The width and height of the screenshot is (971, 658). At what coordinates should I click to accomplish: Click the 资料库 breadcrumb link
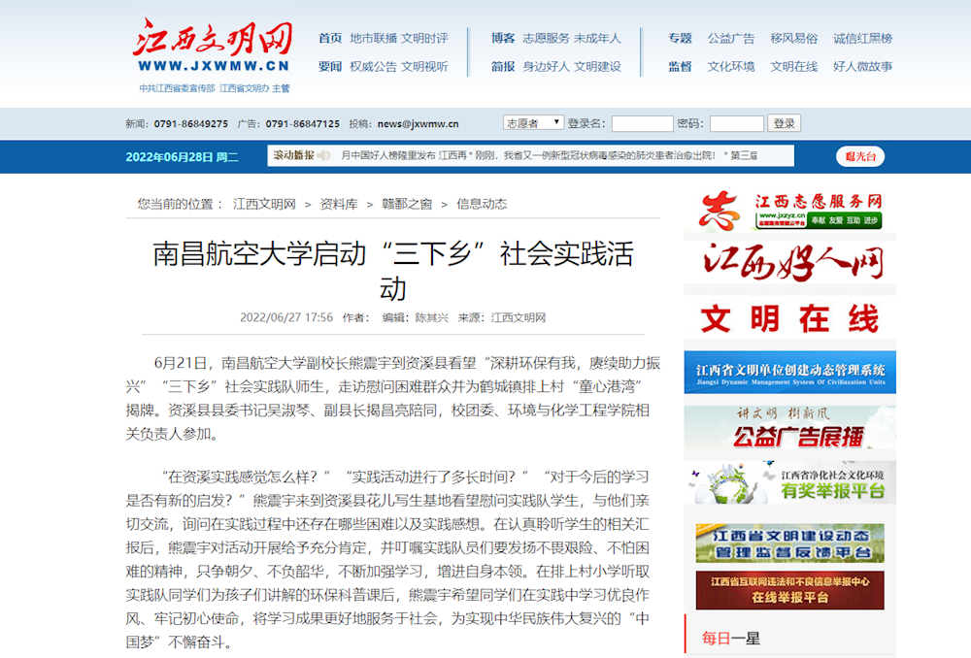click(339, 204)
